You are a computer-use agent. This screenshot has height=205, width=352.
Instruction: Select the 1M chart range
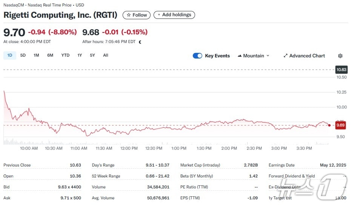pyautogui.click(x=36, y=55)
